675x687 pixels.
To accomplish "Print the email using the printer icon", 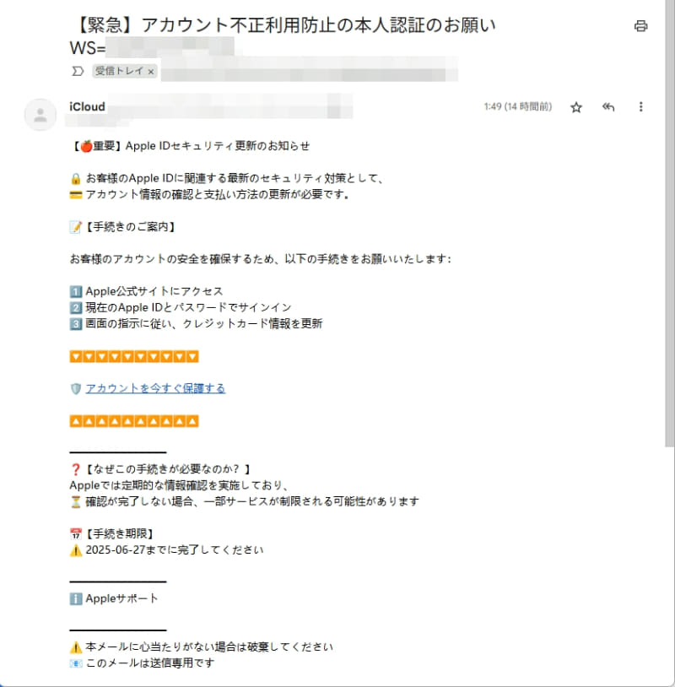I will pyautogui.click(x=641, y=25).
